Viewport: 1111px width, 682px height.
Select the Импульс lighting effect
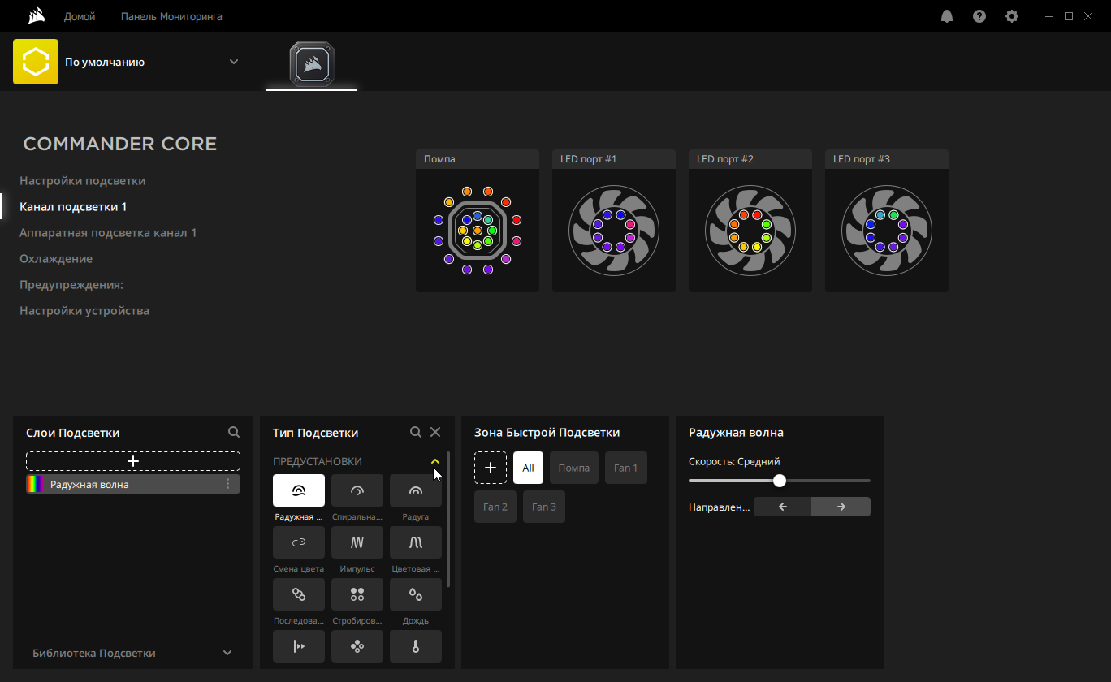click(x=357, y=542)
